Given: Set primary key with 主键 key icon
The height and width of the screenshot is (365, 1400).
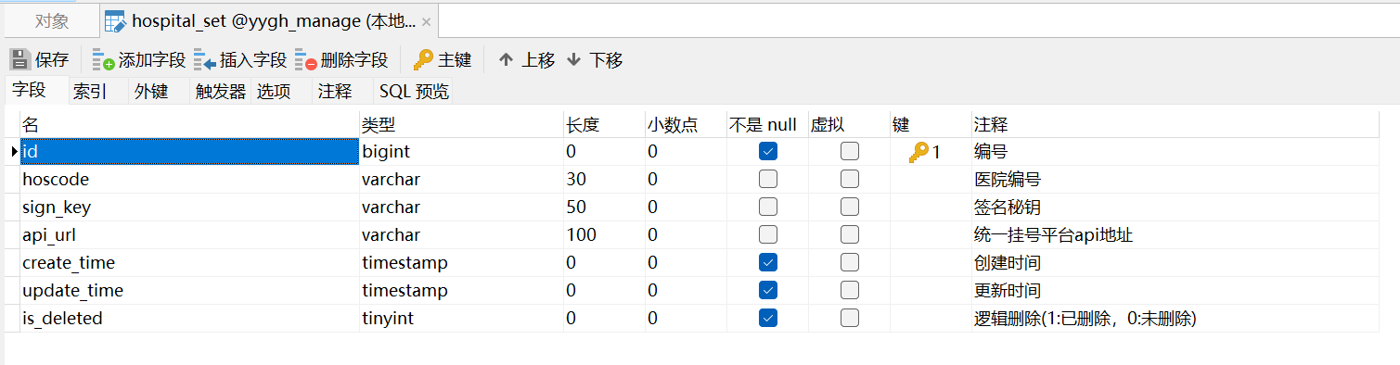Looking at the screenshot, I should point(423,60).
